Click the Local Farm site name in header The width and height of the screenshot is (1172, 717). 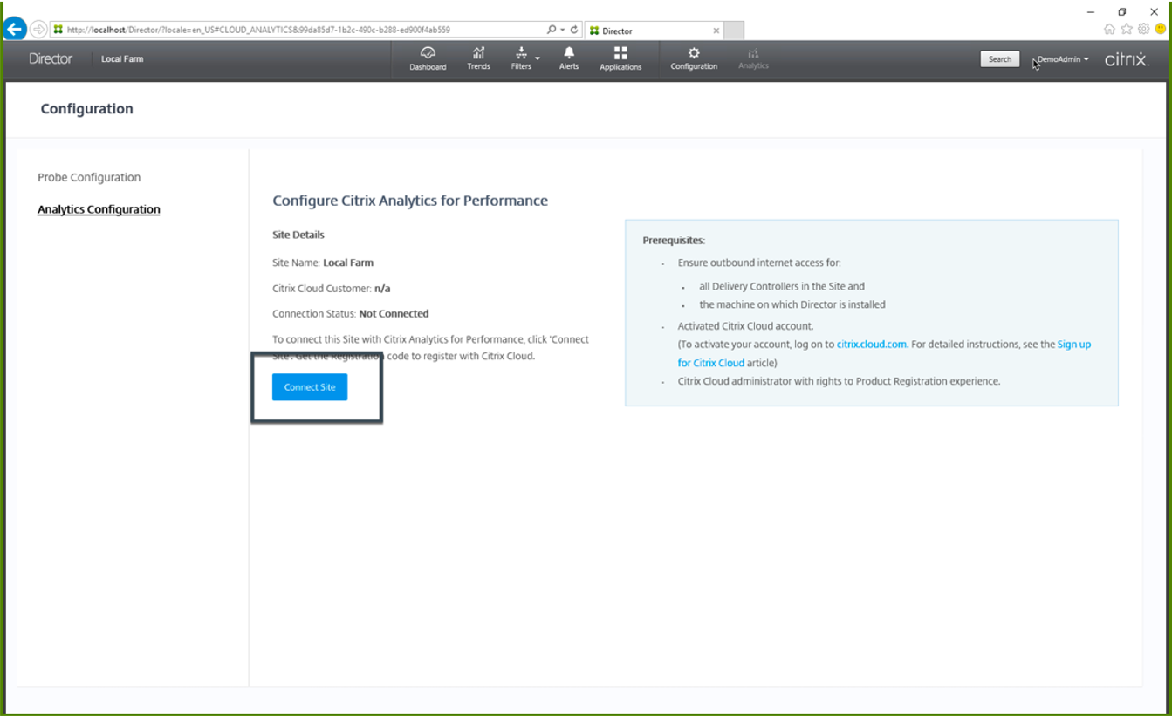122,59
